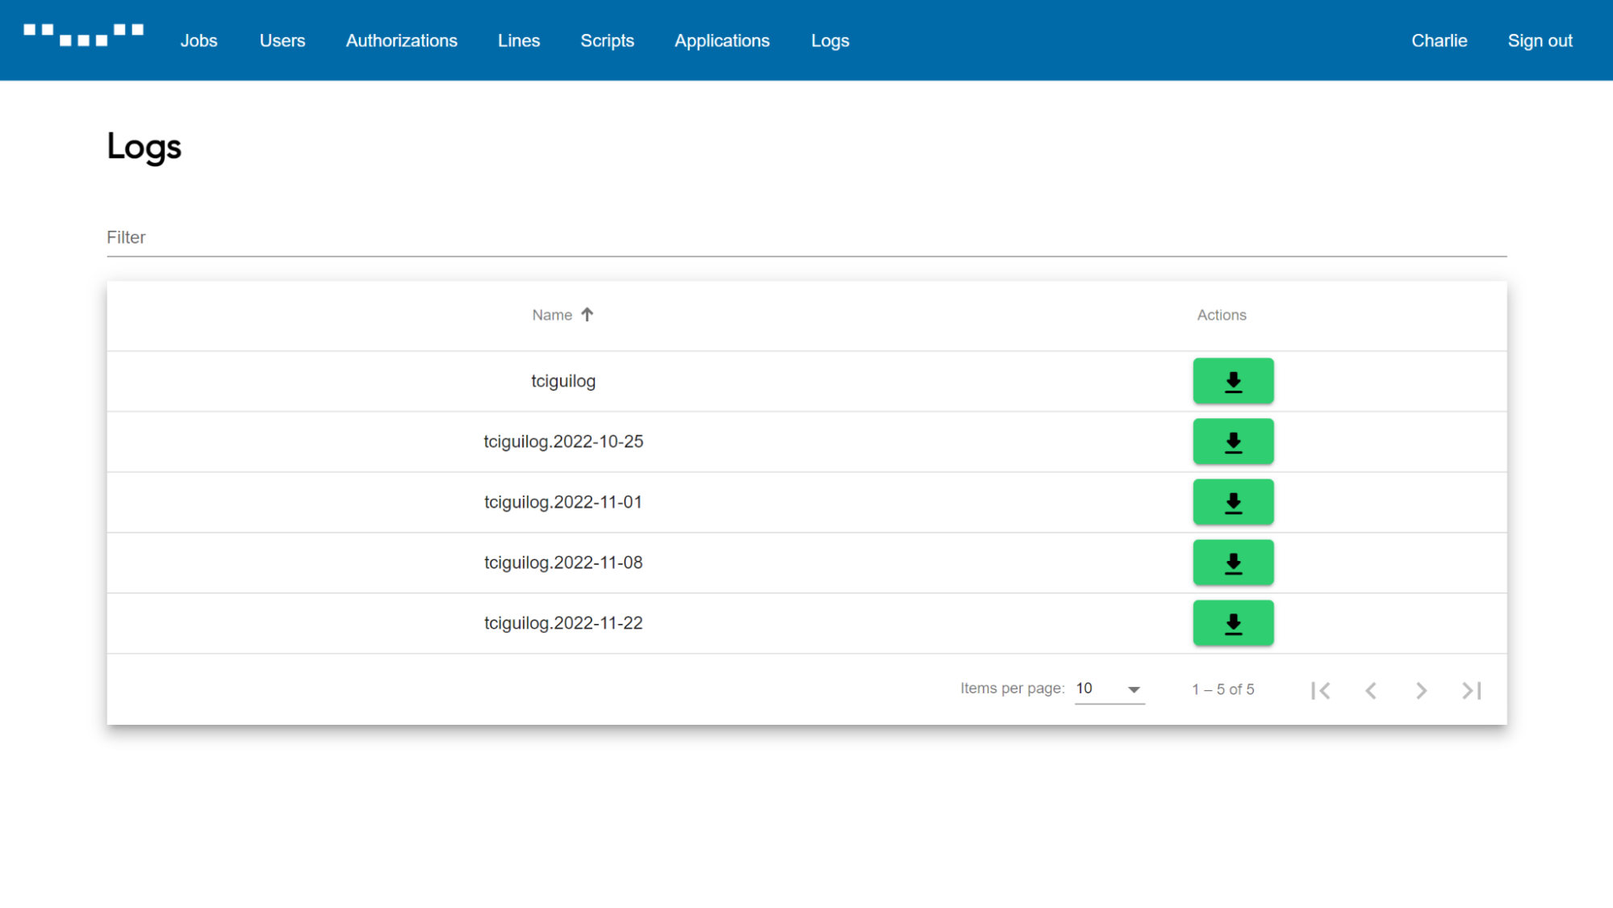Viewport: 1613px width, 908px height.
Task: Download tciguilog.2022-11-22 log file
Action: 1233,623
